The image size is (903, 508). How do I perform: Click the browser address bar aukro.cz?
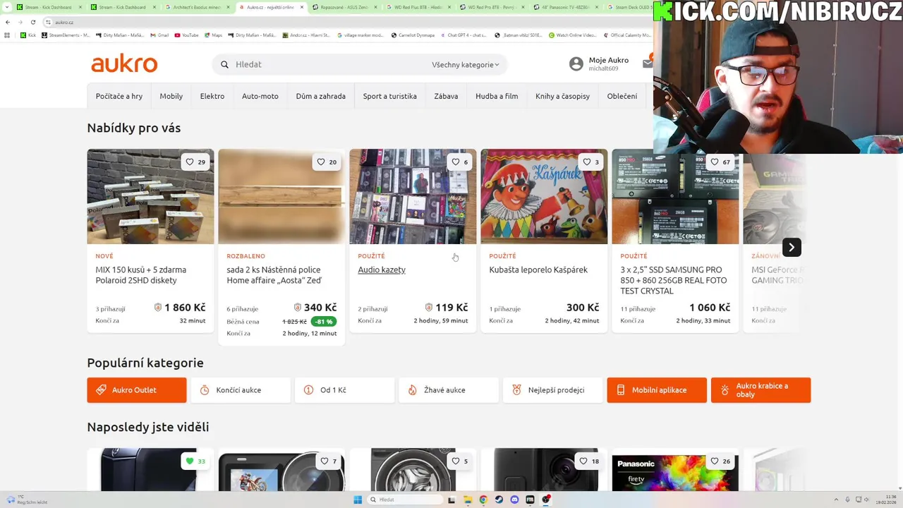[346, 22]
